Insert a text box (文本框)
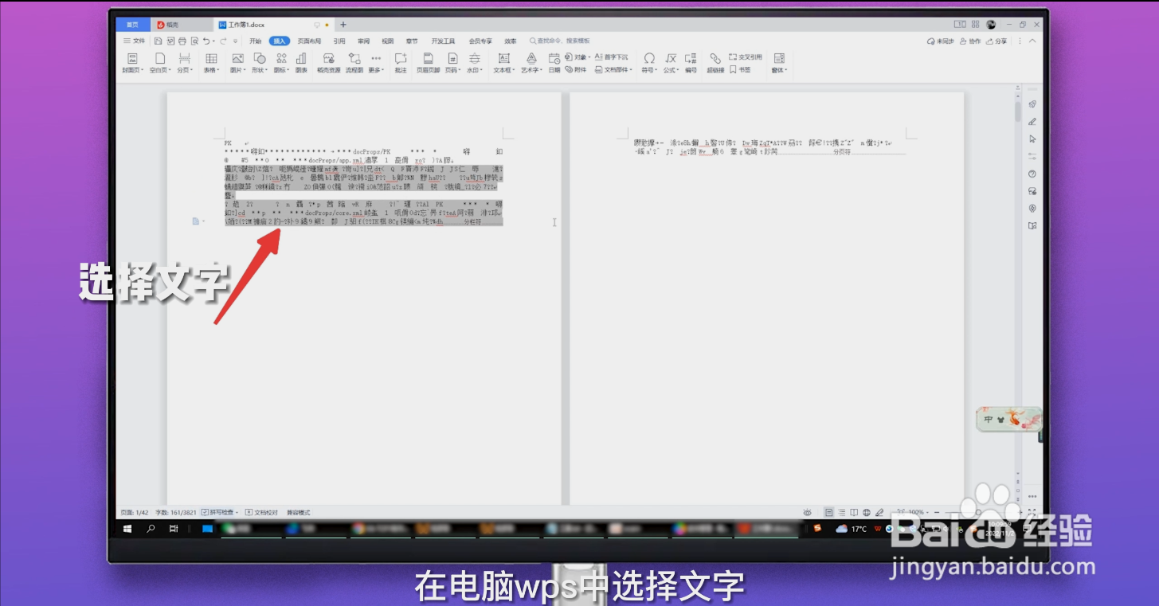1159x606 pixels. [x=503, y=63]
